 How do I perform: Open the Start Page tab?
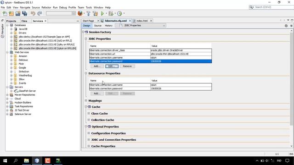88,21
